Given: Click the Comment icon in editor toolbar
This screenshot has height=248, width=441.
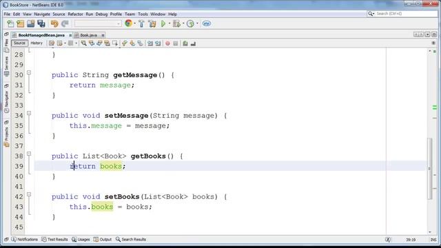Looking at the screenshot, I should (185, 43).
